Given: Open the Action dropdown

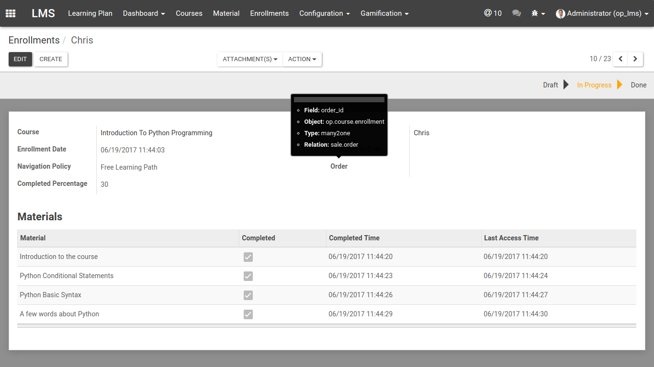Looking at the screenshot, I should point(302,59).
